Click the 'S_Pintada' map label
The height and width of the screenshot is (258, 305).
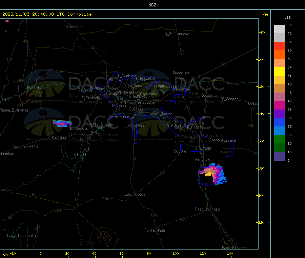pyautogui.click(x=90, y=98)
